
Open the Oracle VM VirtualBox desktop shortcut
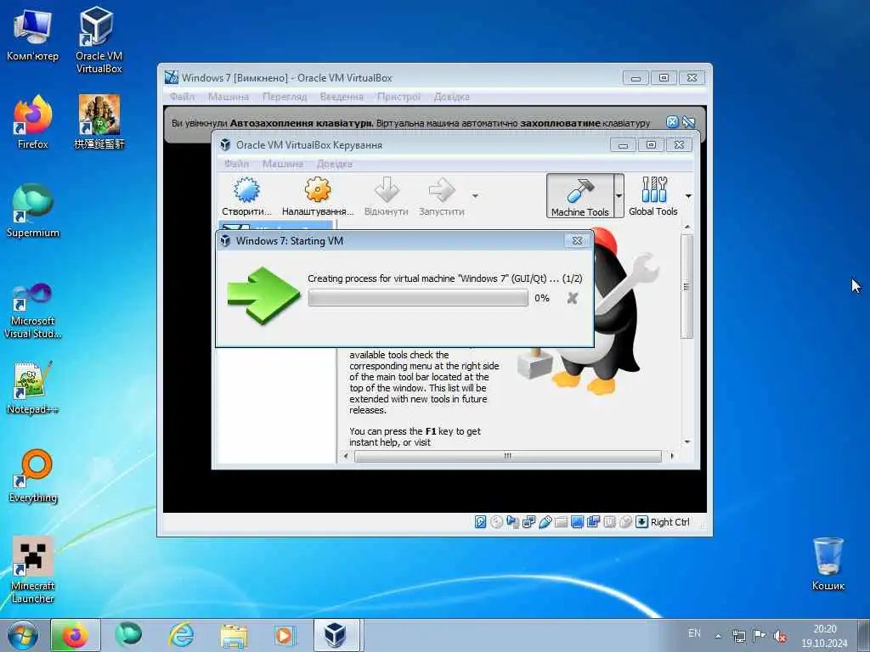click(x=99, y=40)
